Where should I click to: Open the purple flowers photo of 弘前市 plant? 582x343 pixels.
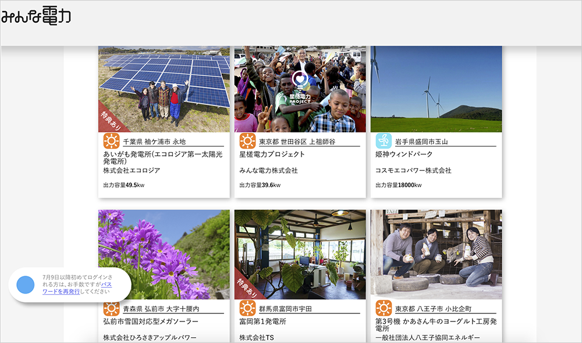coord(164,255)
